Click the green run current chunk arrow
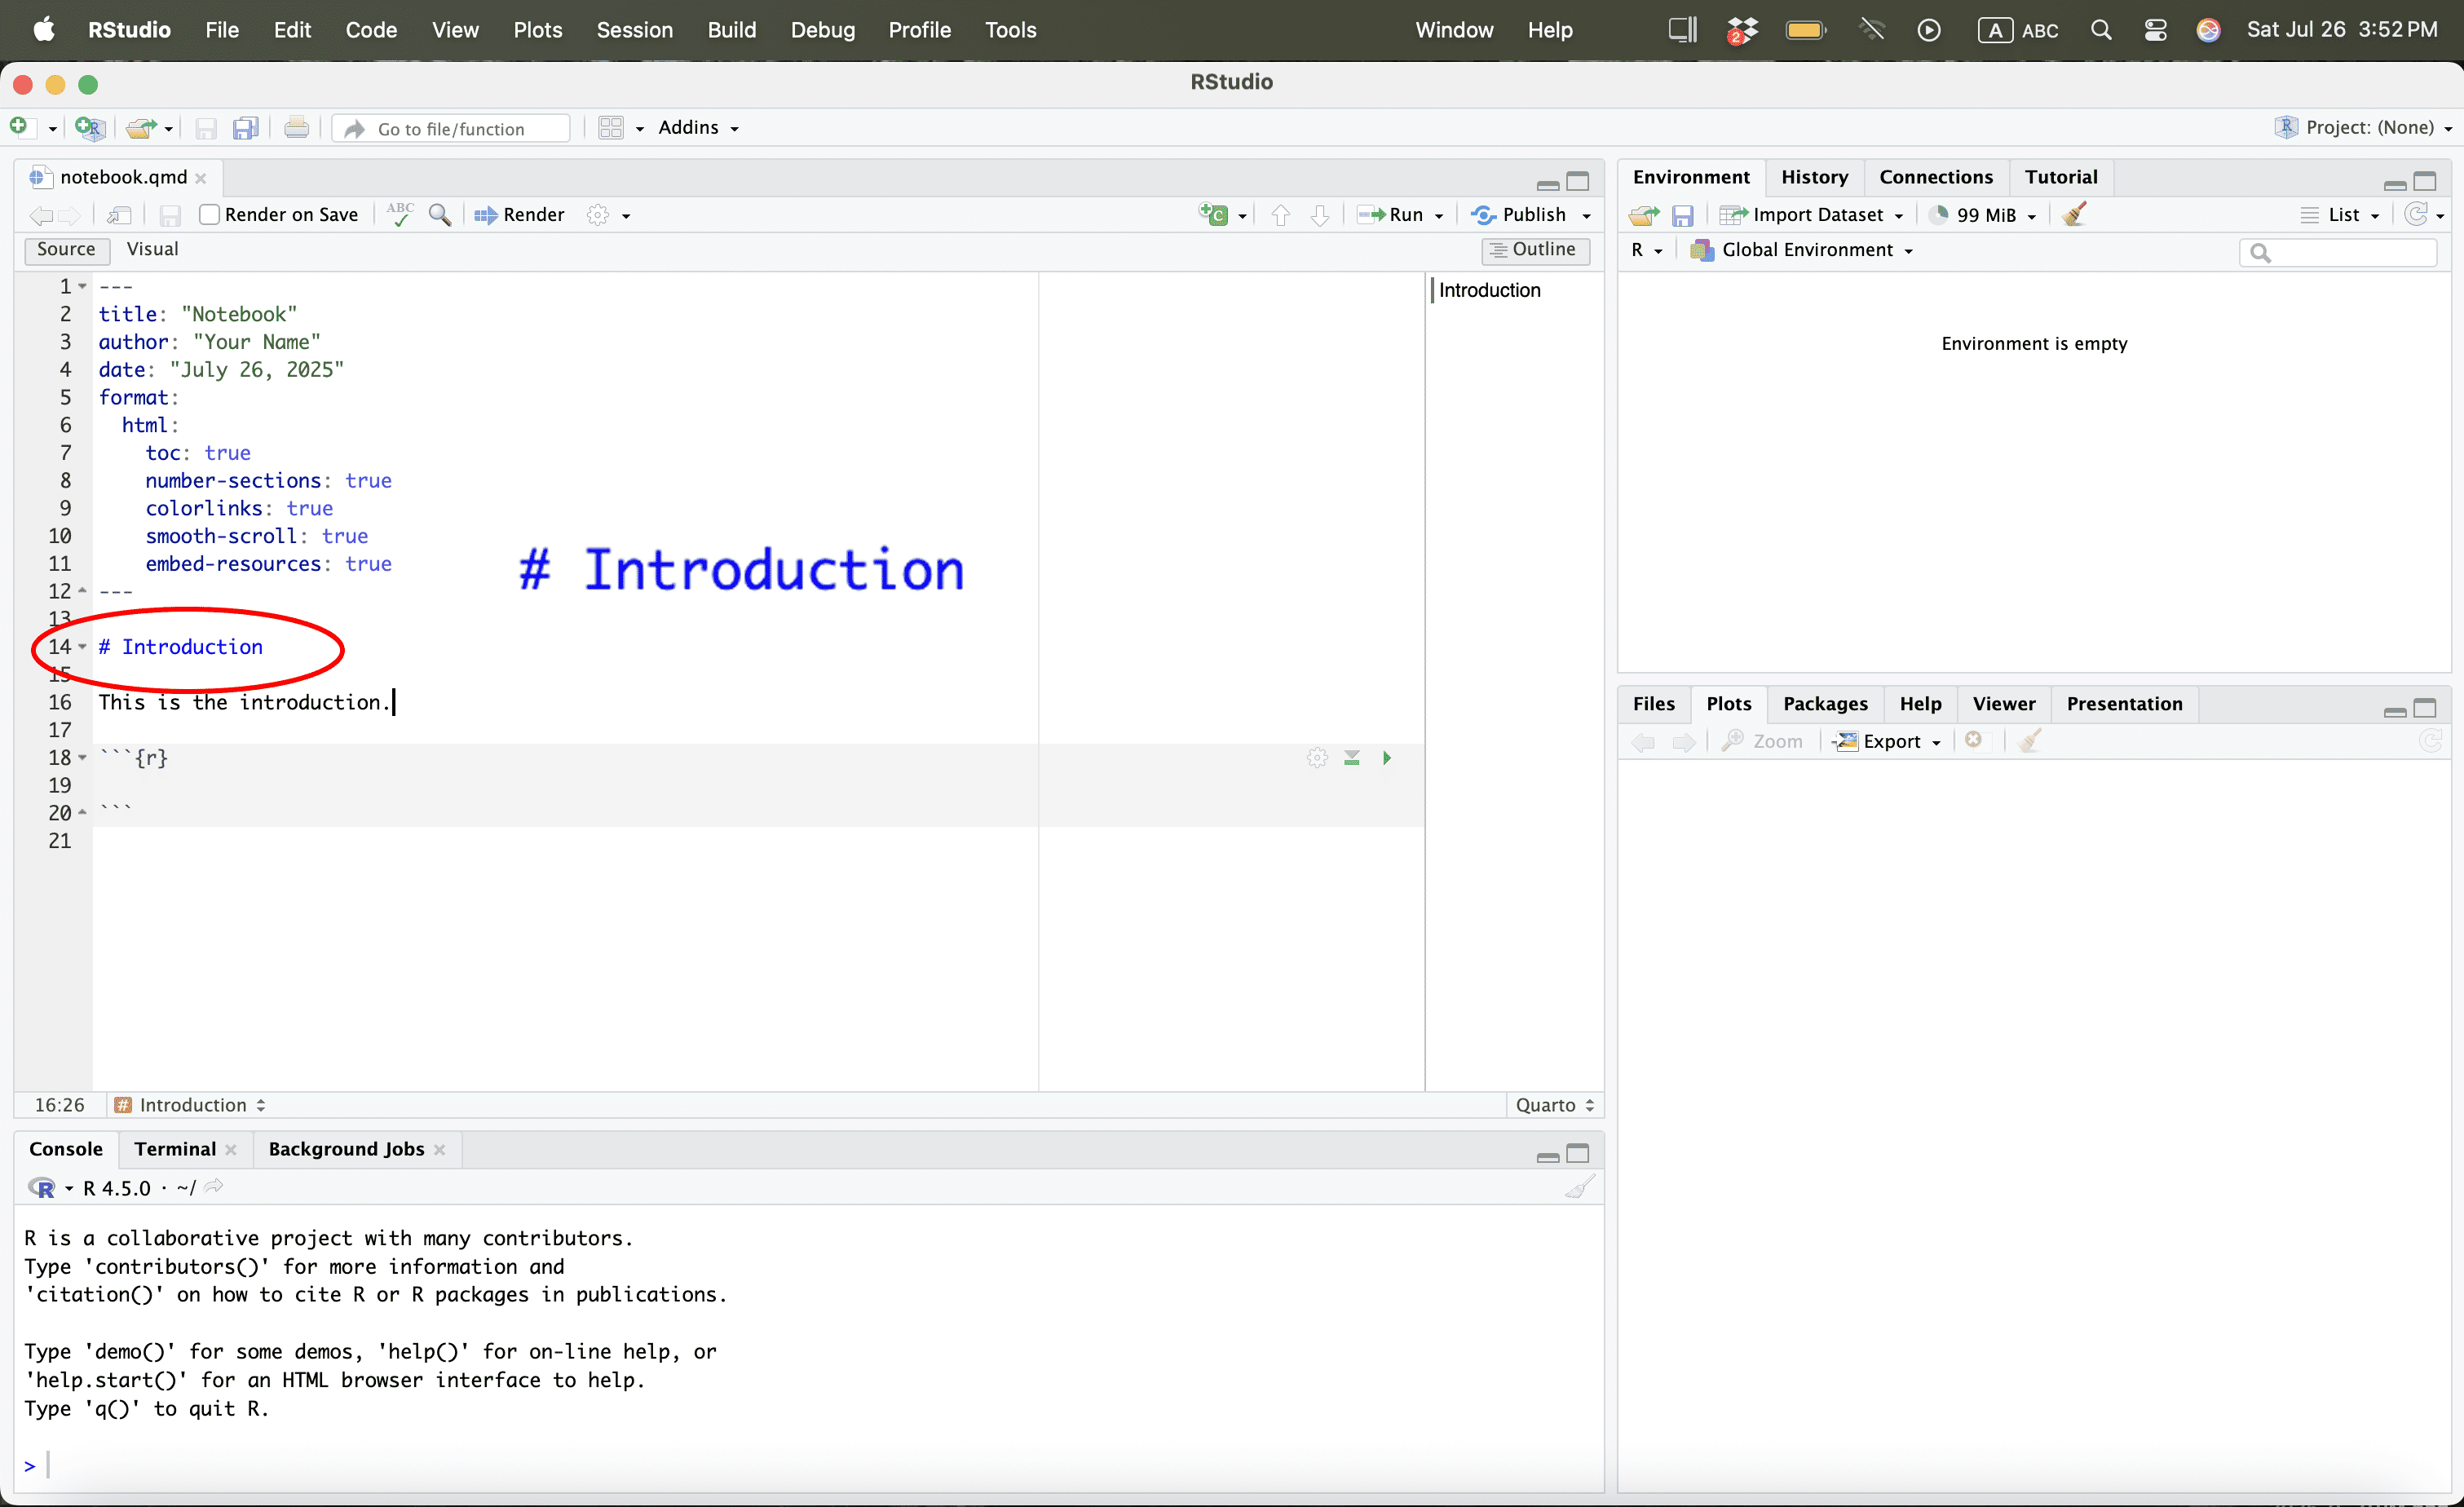This screenshot has height=1507, width=2464. click(x=1386, y=758)
